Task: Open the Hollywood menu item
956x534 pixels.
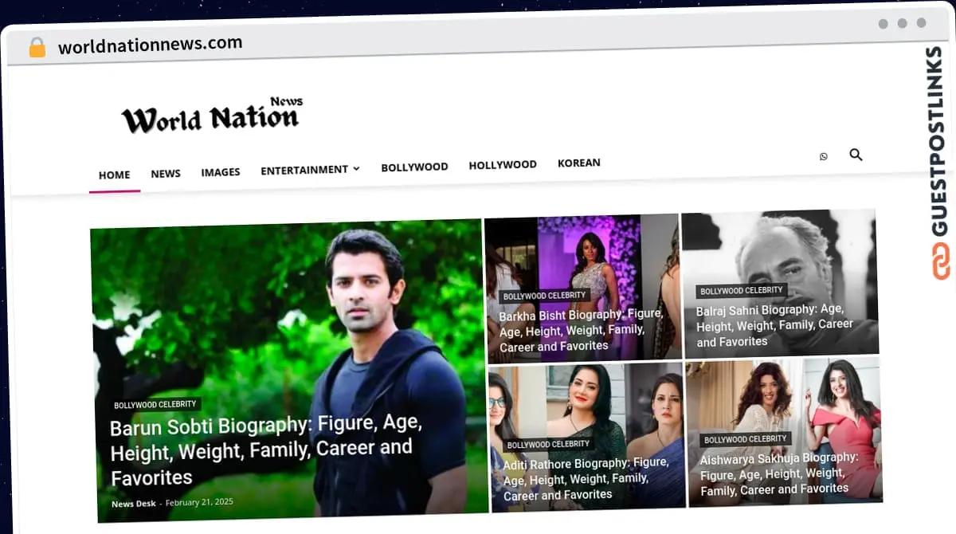Action: 503,164
